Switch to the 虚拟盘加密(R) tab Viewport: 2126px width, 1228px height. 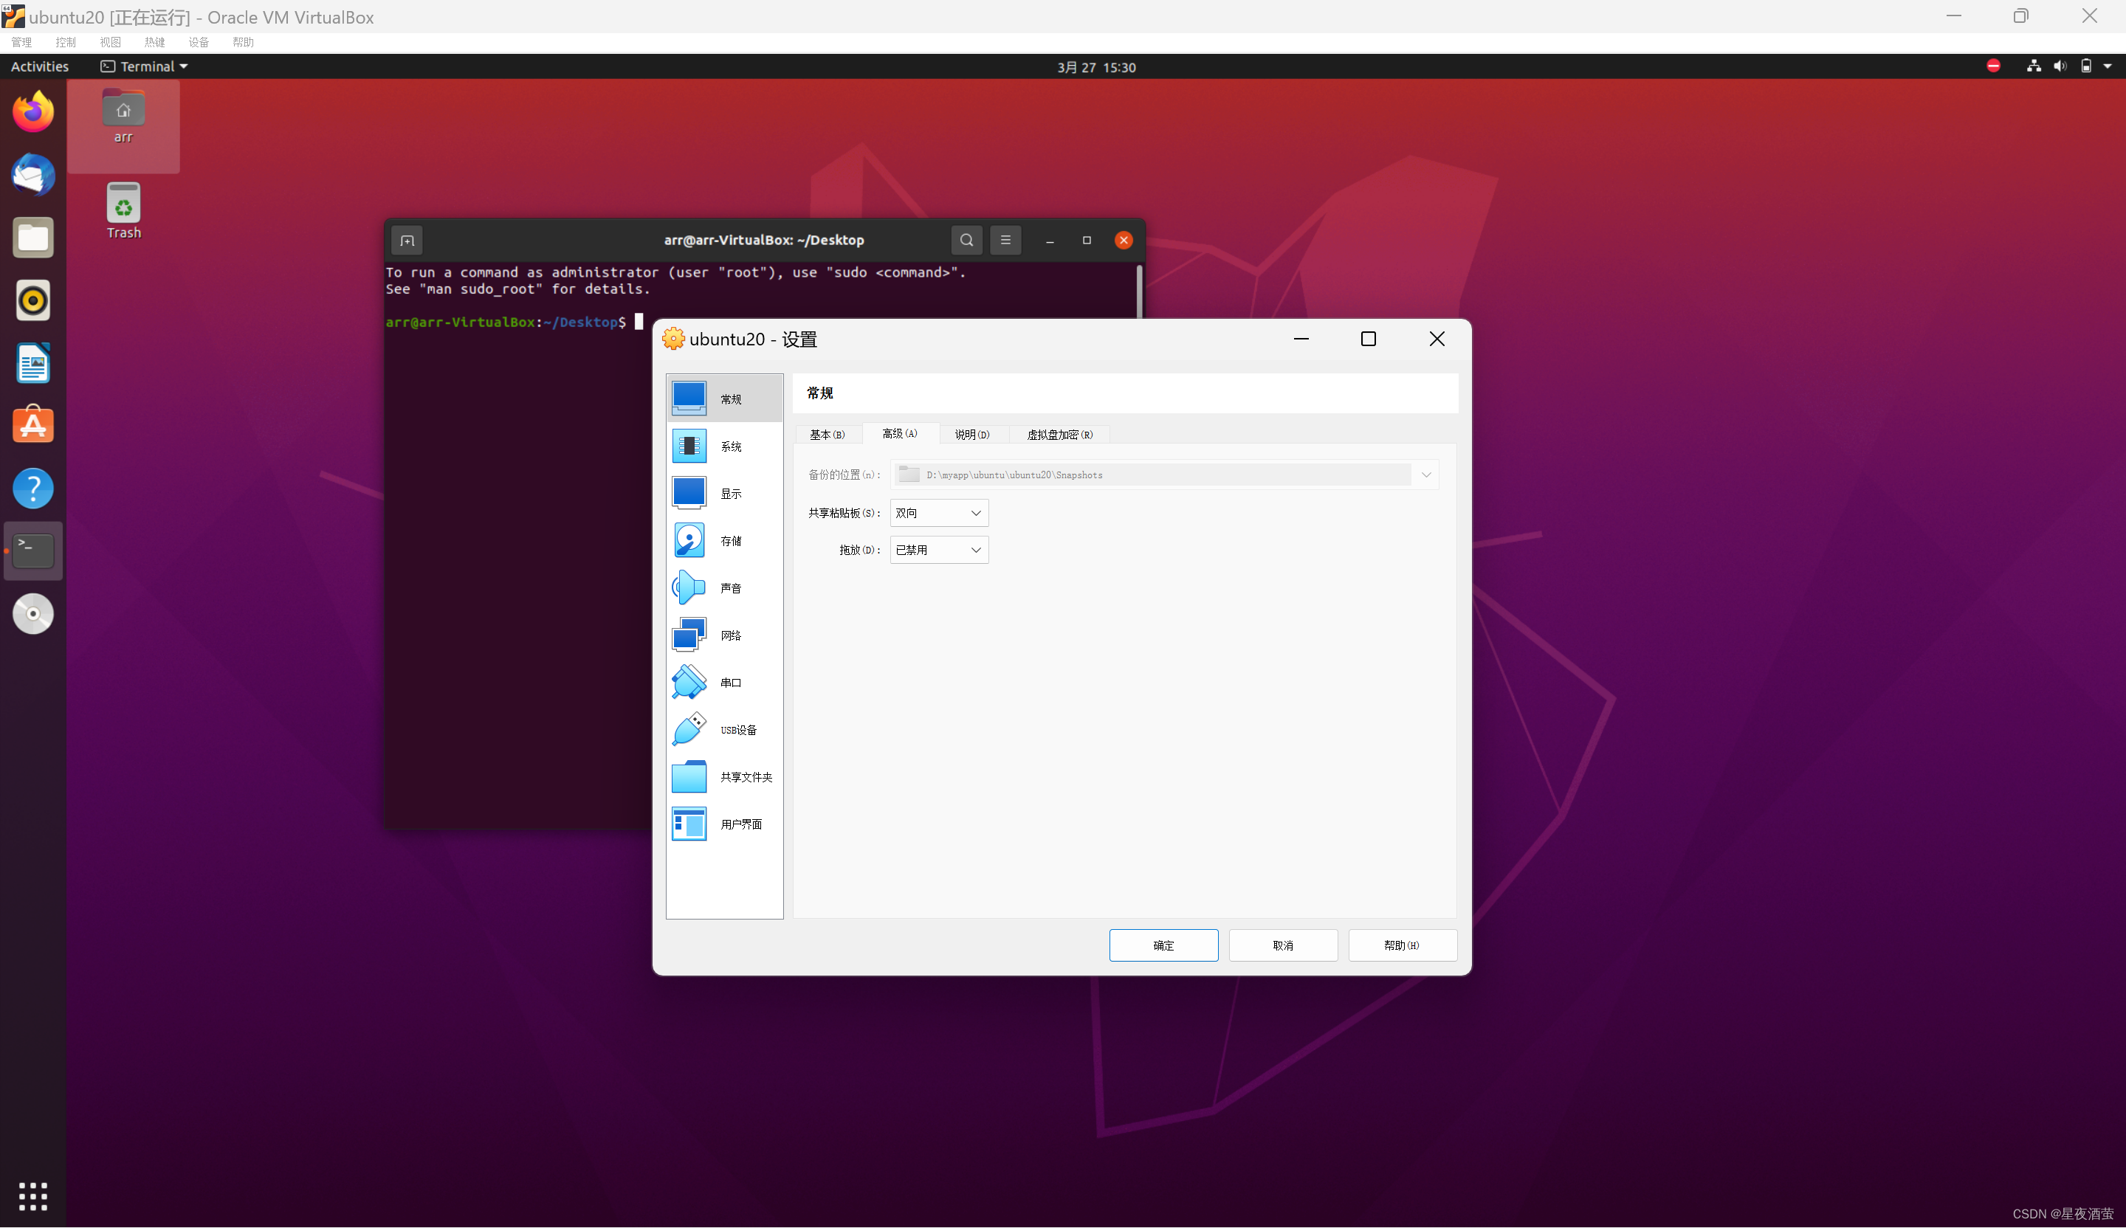[x=1059, y=435]
